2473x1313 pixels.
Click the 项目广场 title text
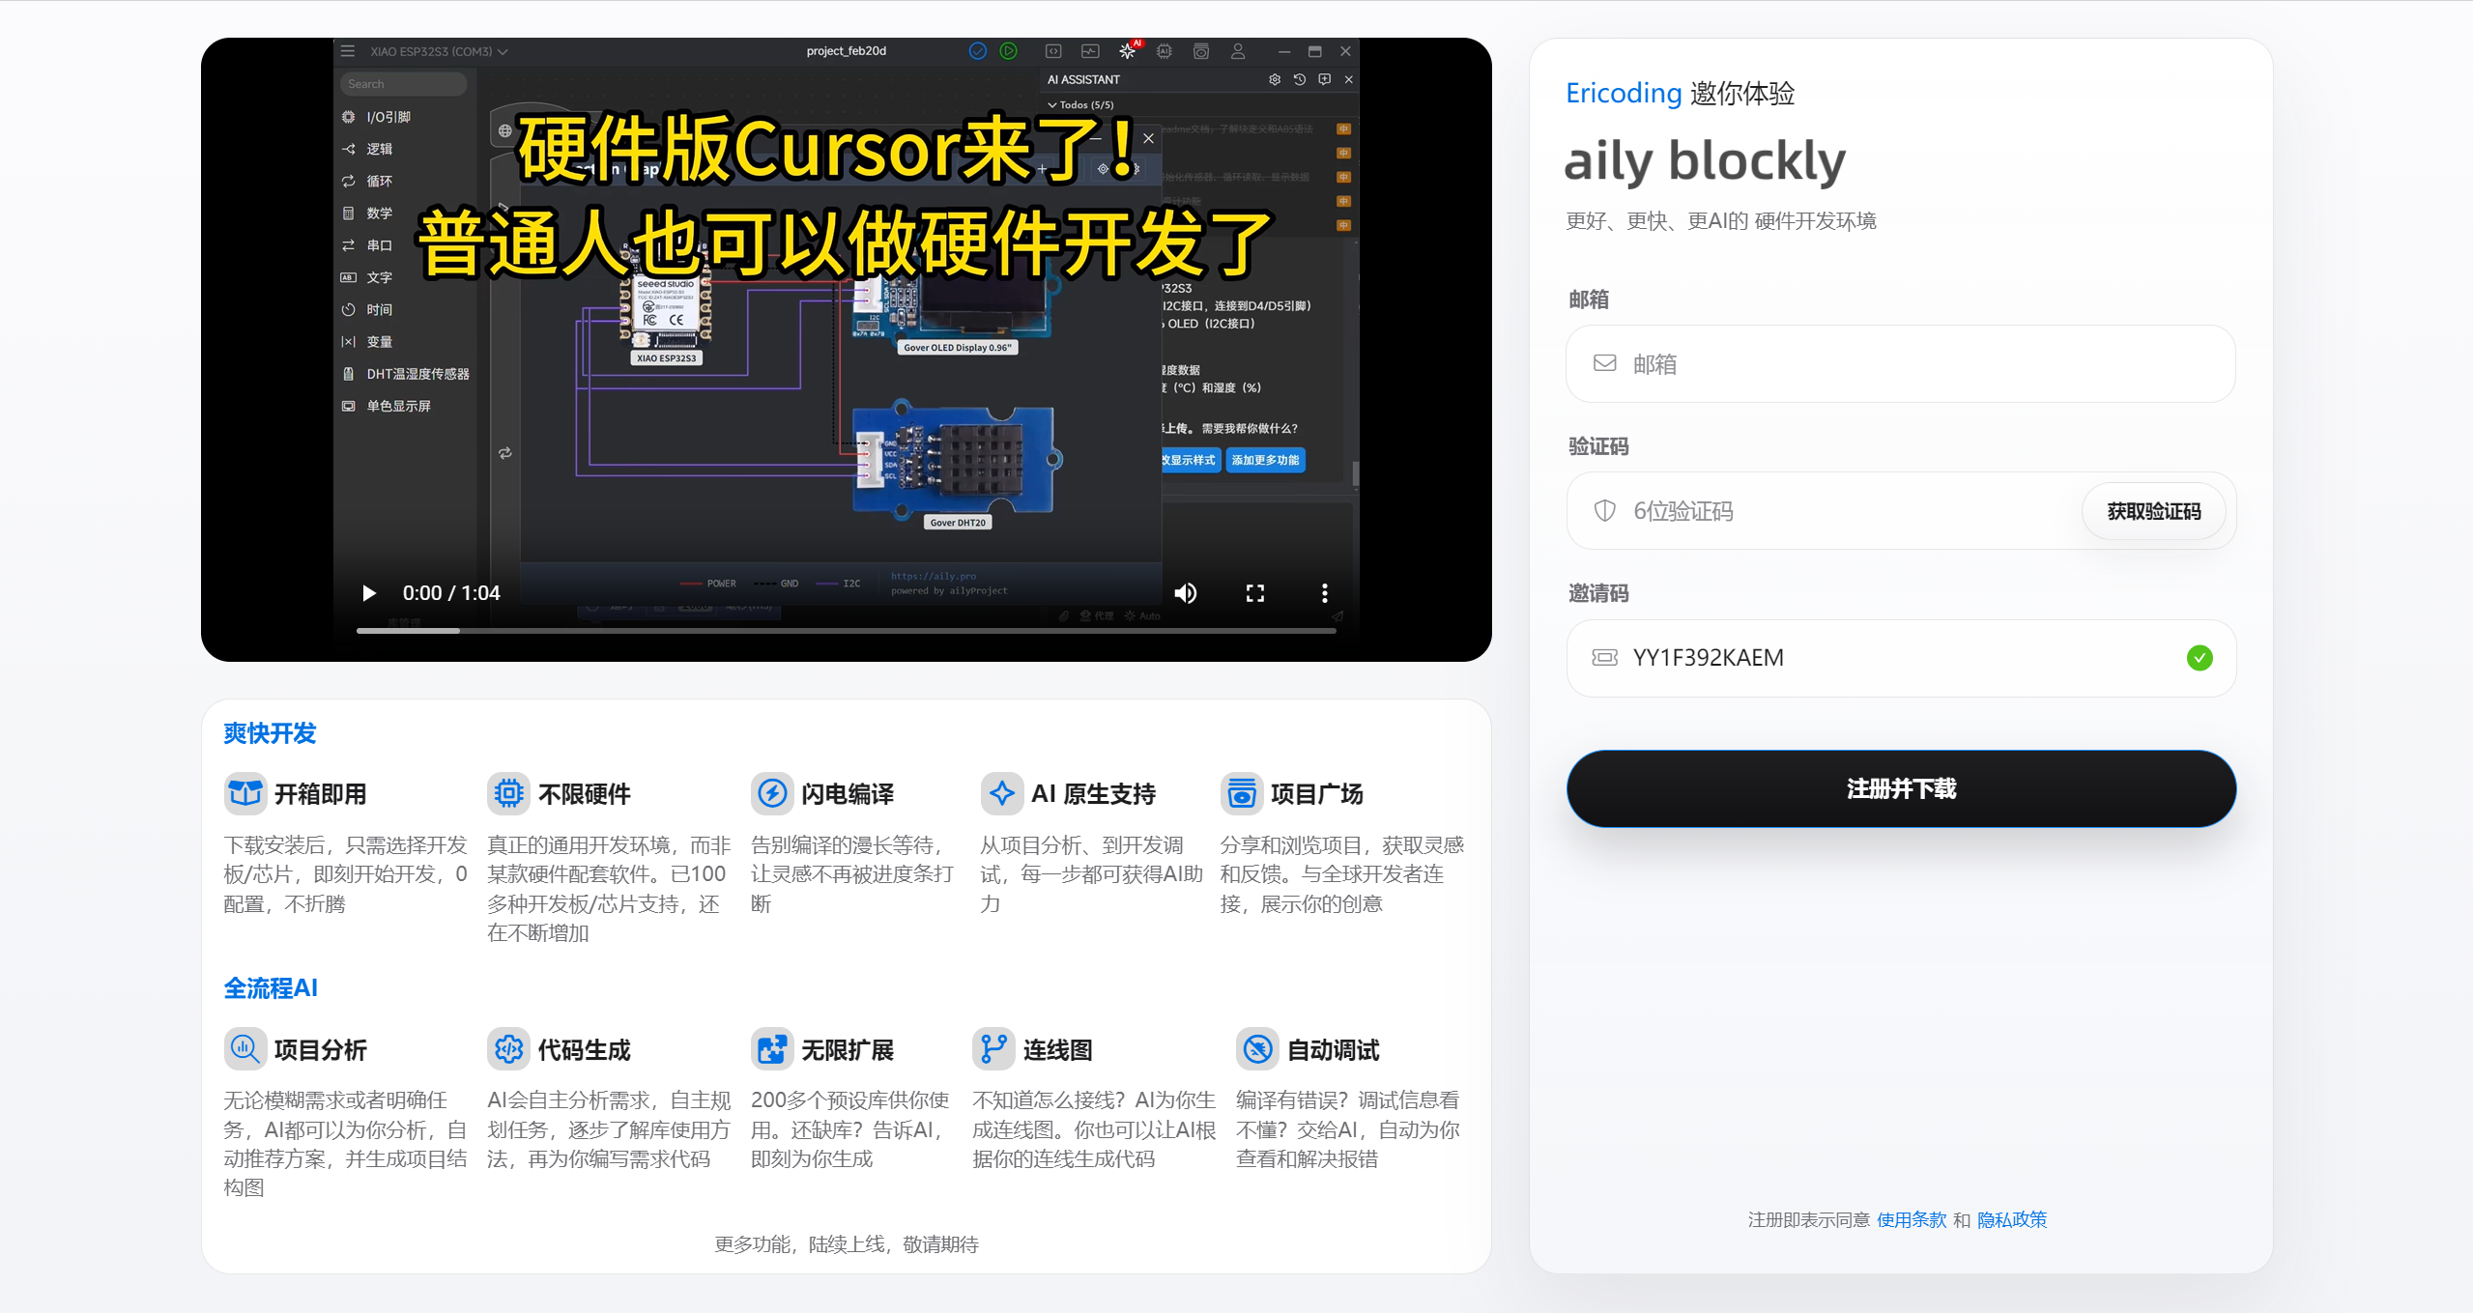1316,793
